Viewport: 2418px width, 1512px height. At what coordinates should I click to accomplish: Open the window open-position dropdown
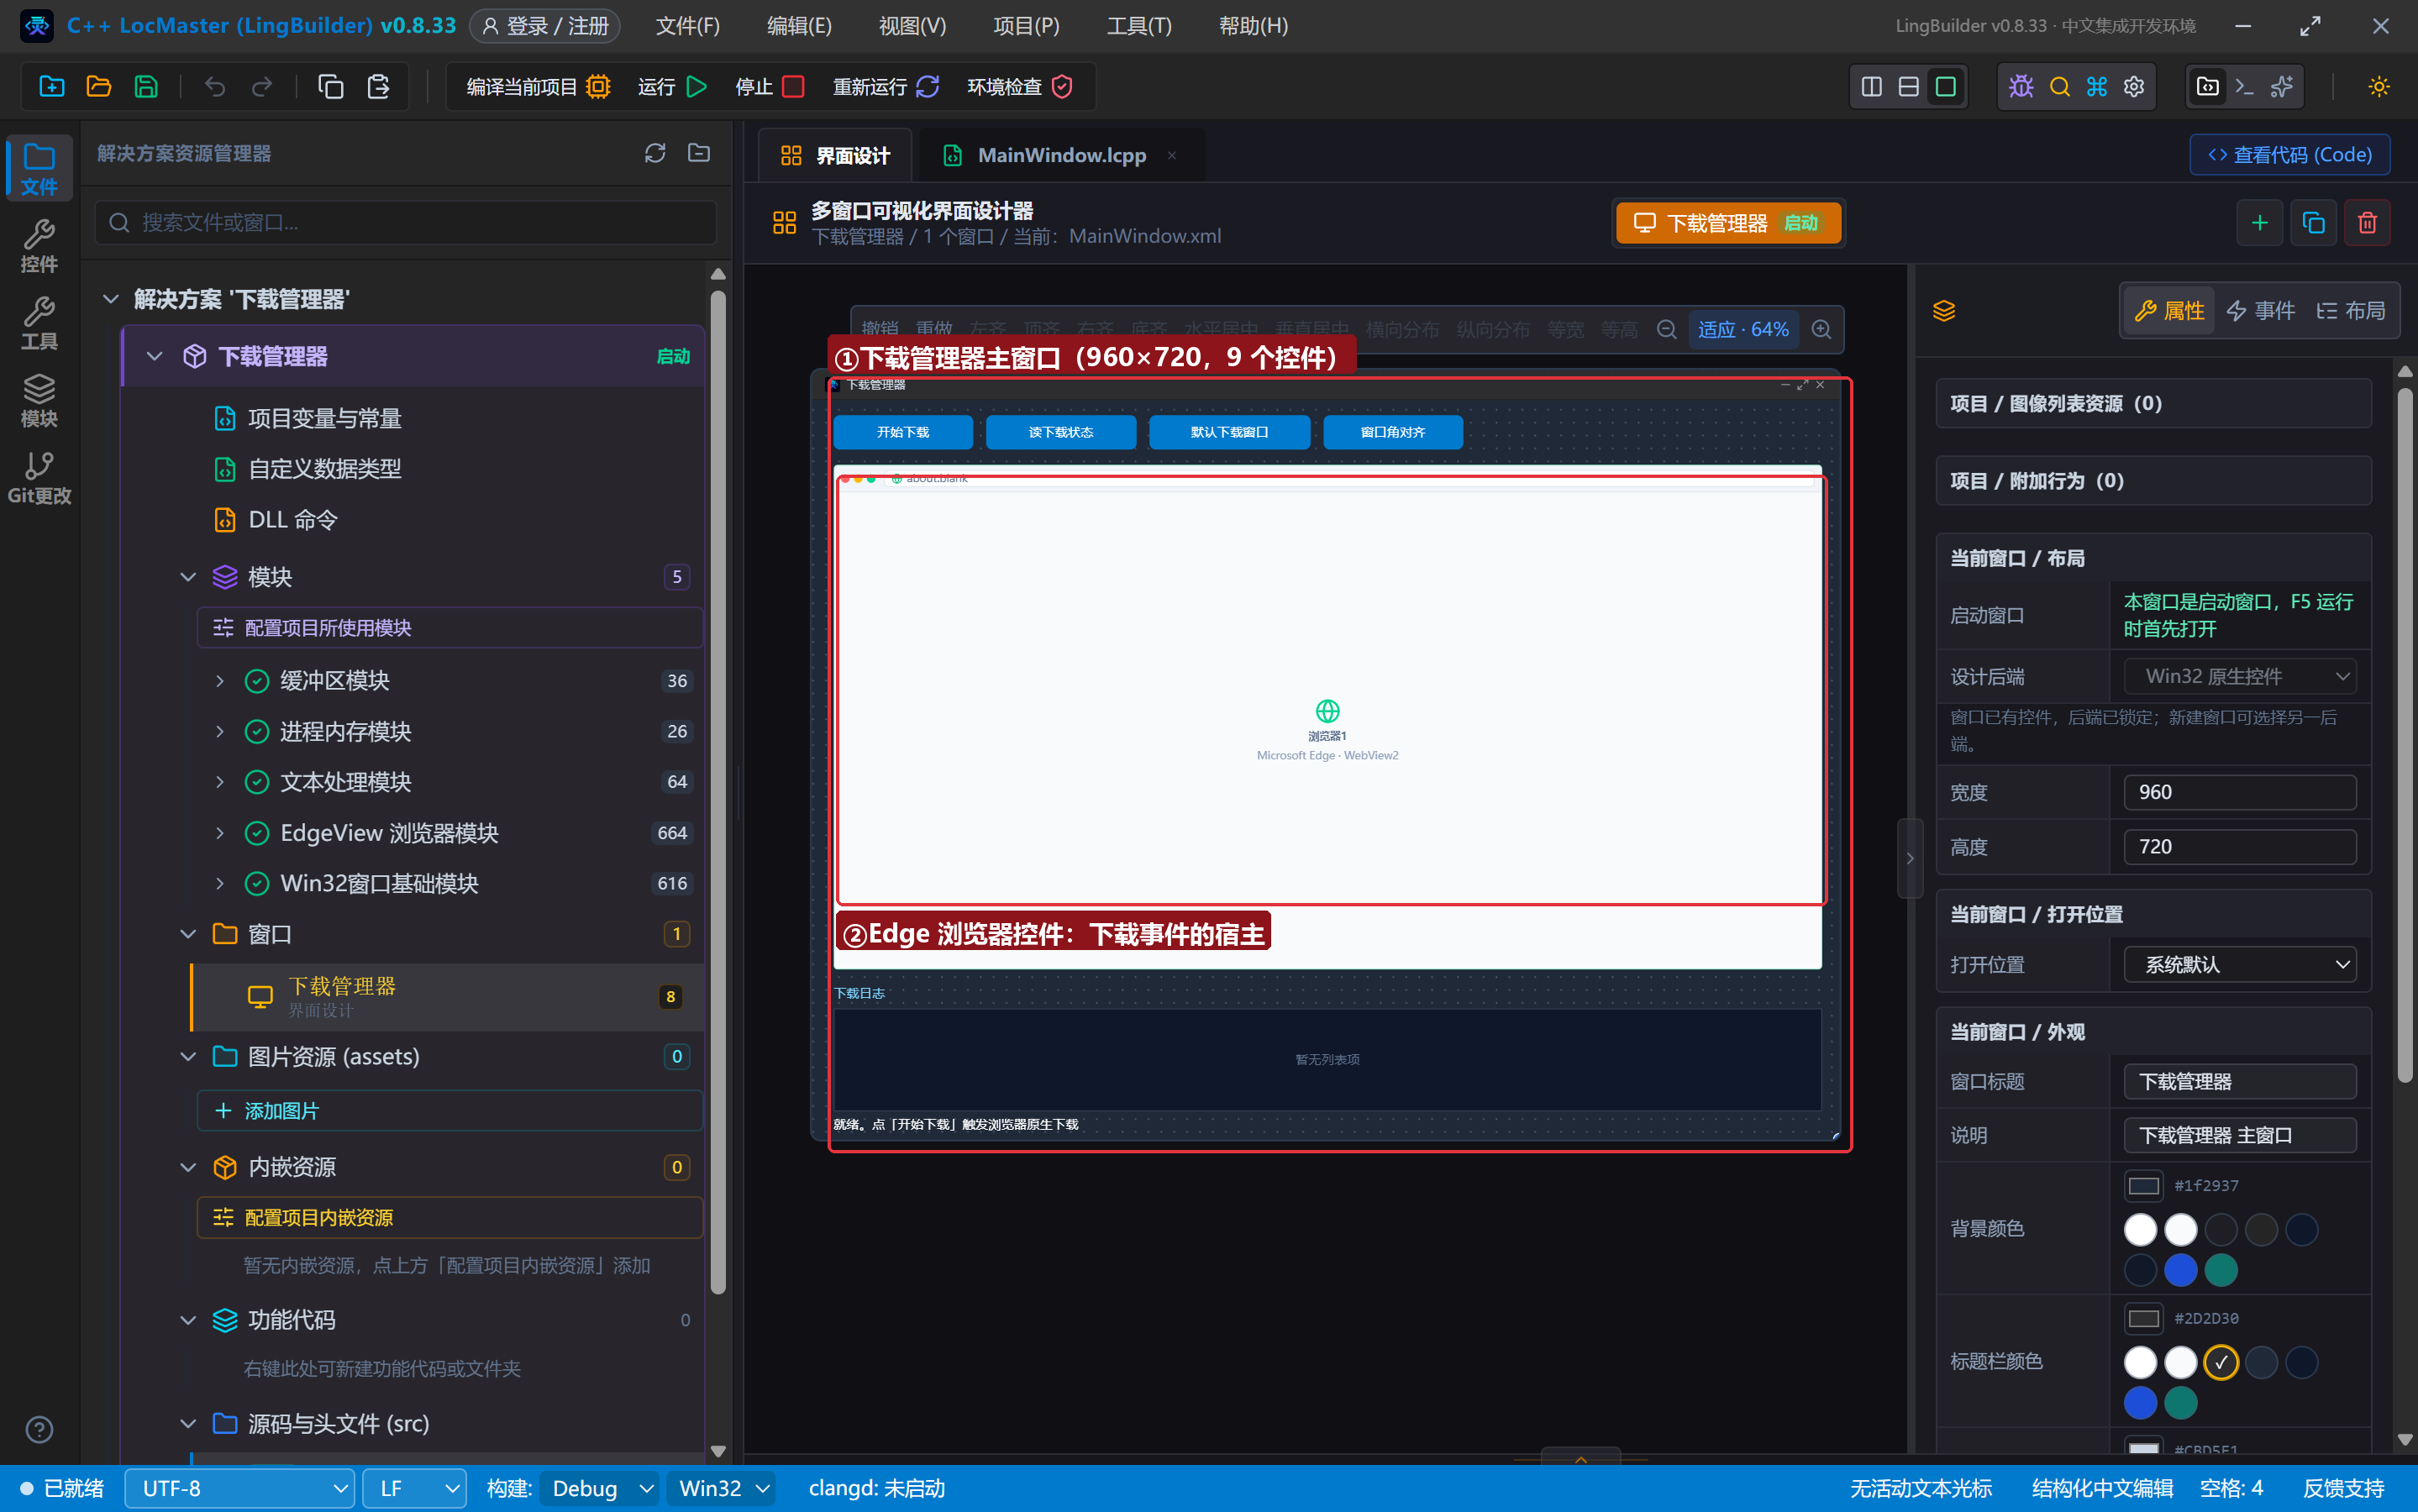click(2240, 965)
